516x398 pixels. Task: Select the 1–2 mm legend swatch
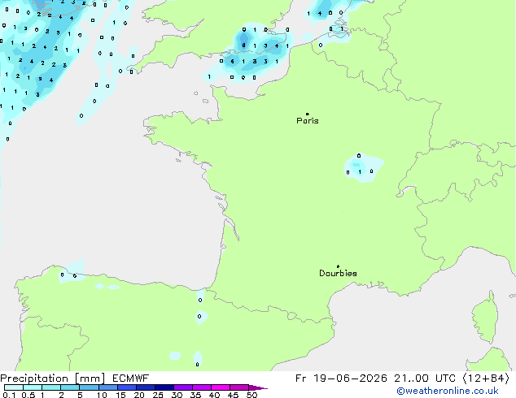coord(51,387)
